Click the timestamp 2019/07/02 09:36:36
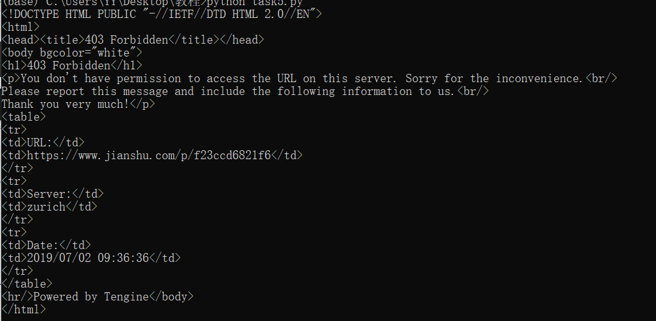The height and width of the screenshot is (321, 656). click(x=88, y=258)
